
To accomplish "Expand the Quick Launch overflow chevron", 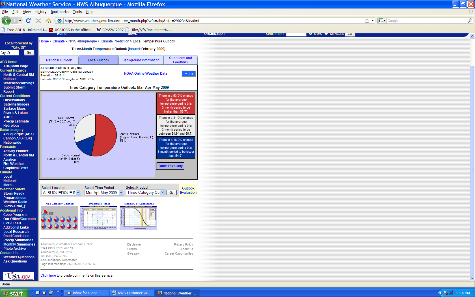I will (x=58, y=291).
